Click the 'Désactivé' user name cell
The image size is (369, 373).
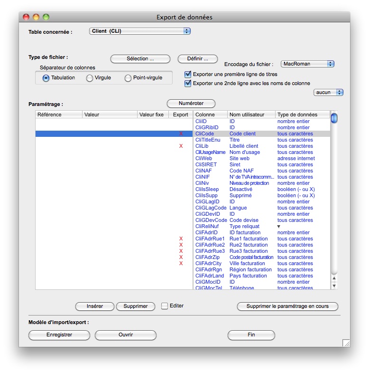241,190
